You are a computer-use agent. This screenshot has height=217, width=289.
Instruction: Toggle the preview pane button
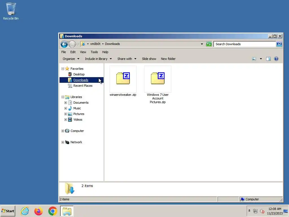268,59
